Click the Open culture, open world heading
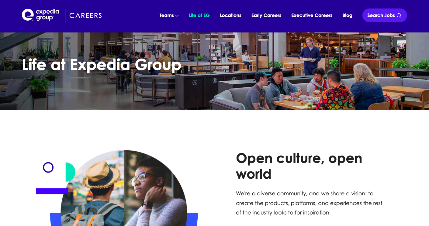Image resolution: width=429 pixels, height=226 pixels. (299, 166)
